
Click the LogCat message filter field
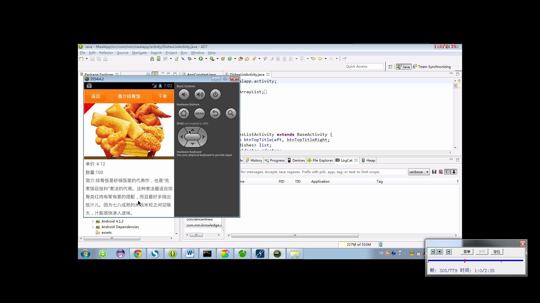point(323,172)
